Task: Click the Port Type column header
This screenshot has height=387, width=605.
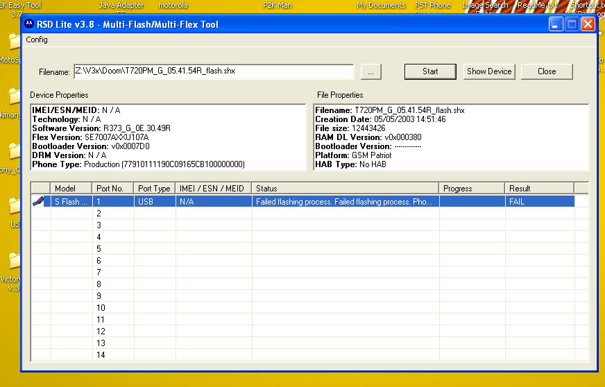Action: (154, 188)
